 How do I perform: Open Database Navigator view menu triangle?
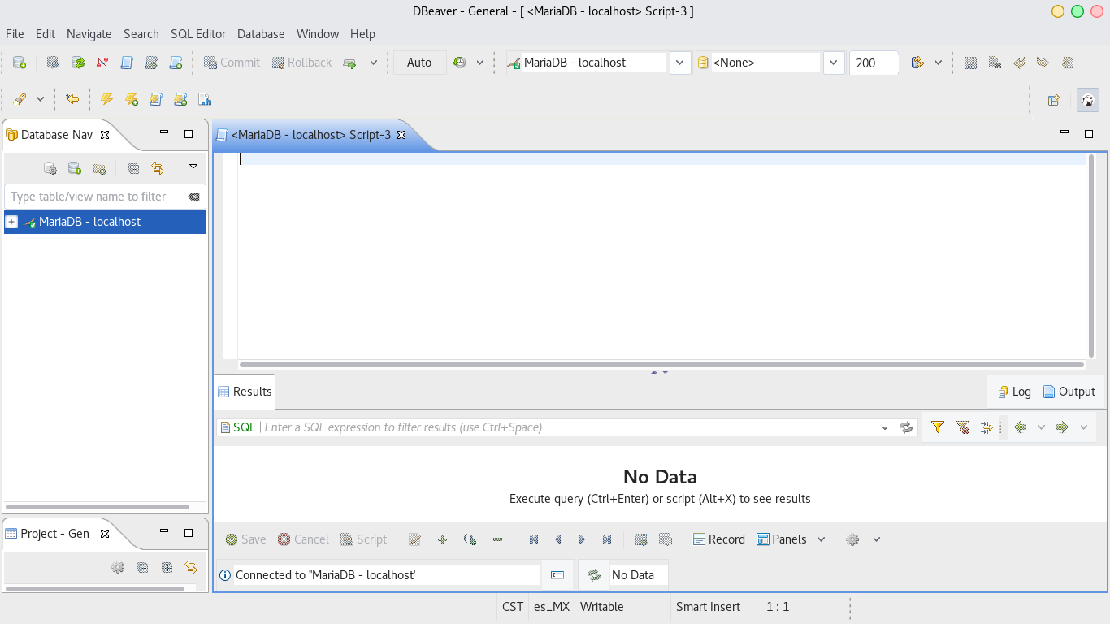[193, 167]
